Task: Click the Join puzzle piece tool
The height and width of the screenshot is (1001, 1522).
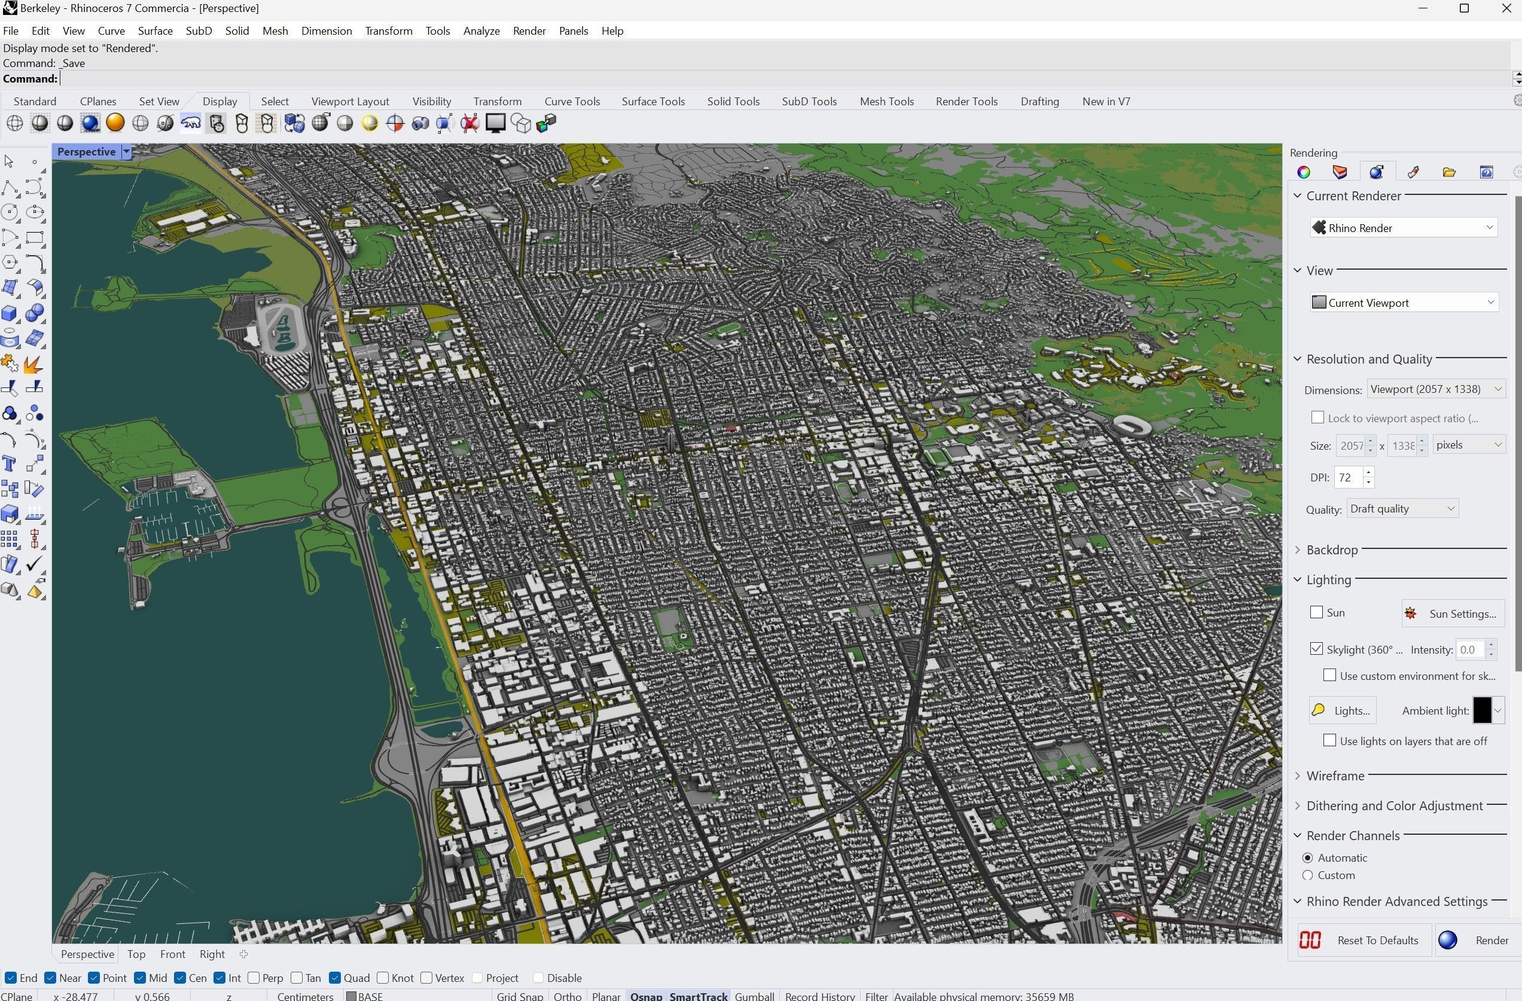Action: (x=10, y=364)
